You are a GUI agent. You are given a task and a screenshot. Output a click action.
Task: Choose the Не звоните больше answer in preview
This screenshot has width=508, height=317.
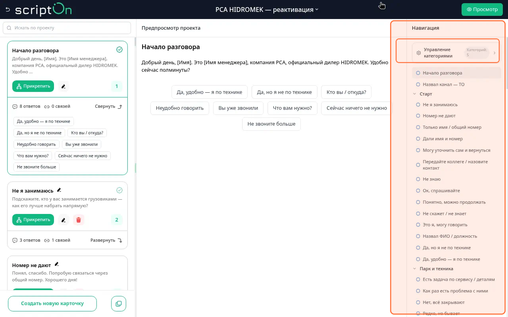click(x=271, y=124)
